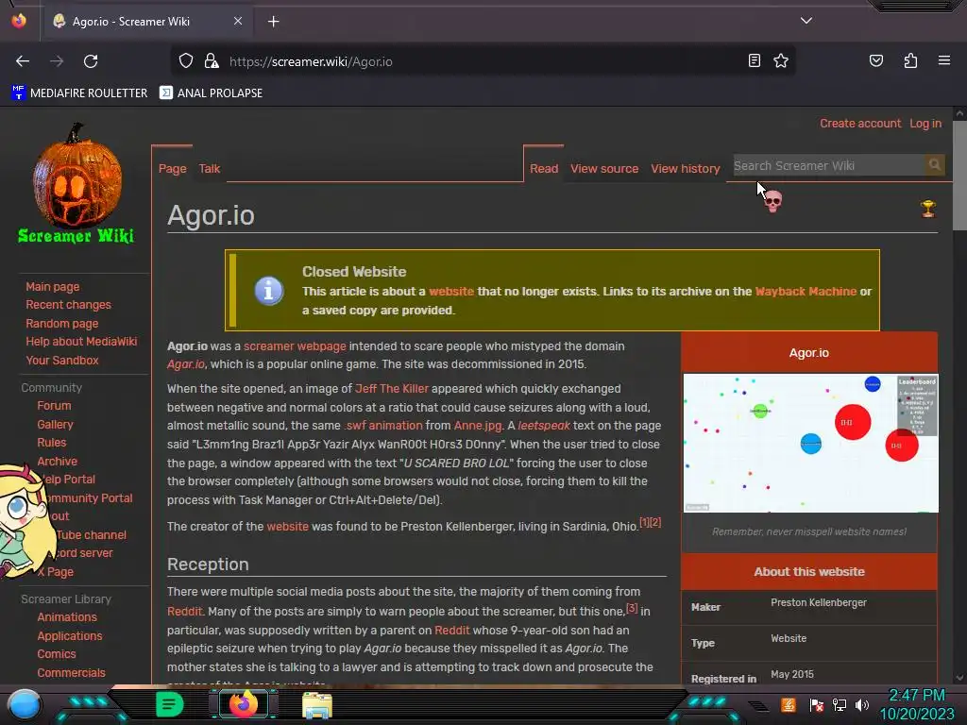The image size is (967, 725).
Task: Open Your Sandbox sidebar link
Action: (x=61, y=360)
